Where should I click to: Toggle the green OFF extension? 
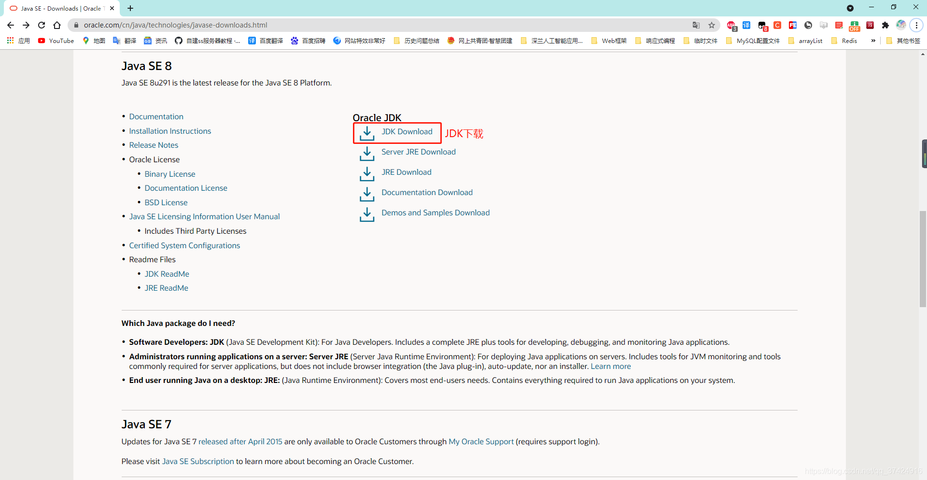coord(855,26)
